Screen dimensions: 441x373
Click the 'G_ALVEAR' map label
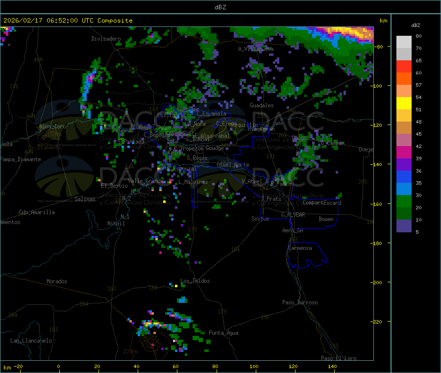293,215
